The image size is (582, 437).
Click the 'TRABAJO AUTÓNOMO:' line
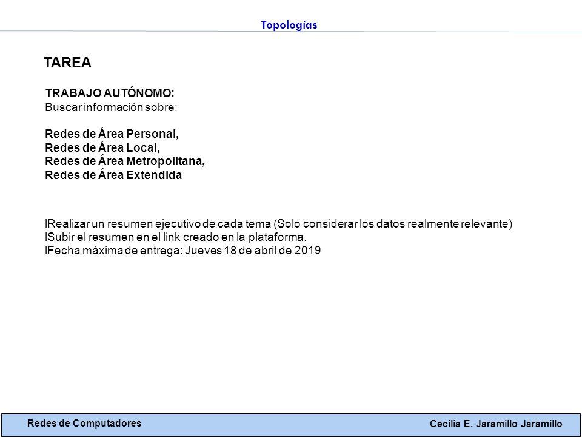point(110,93)
